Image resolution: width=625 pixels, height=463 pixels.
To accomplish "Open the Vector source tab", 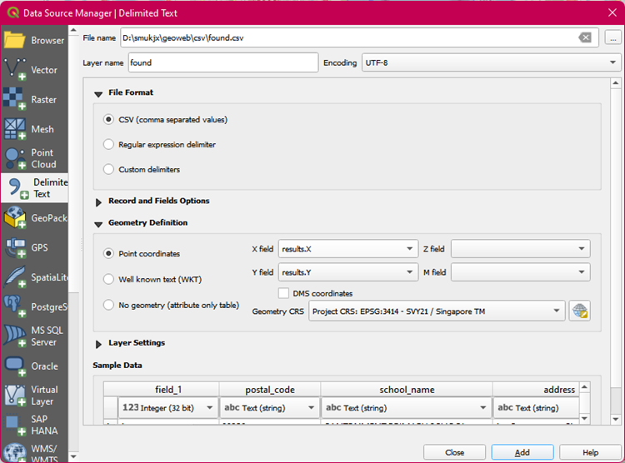I will pos(15,70).
